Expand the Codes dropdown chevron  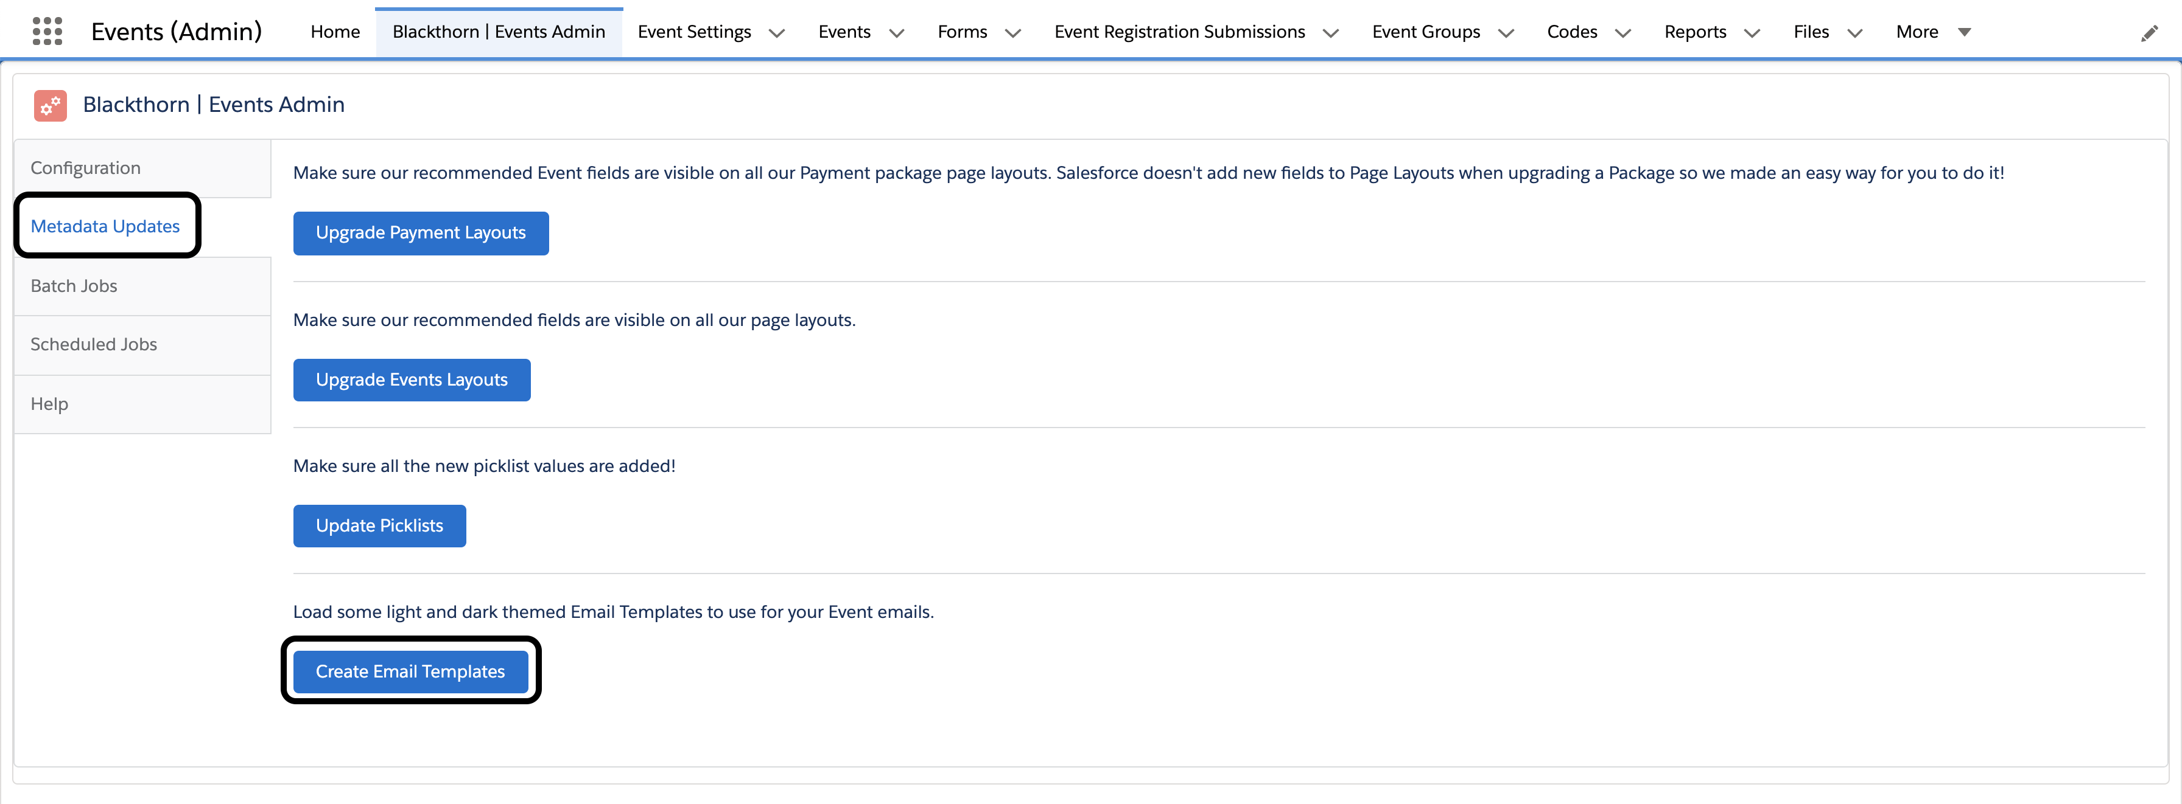click(1622, 33)
